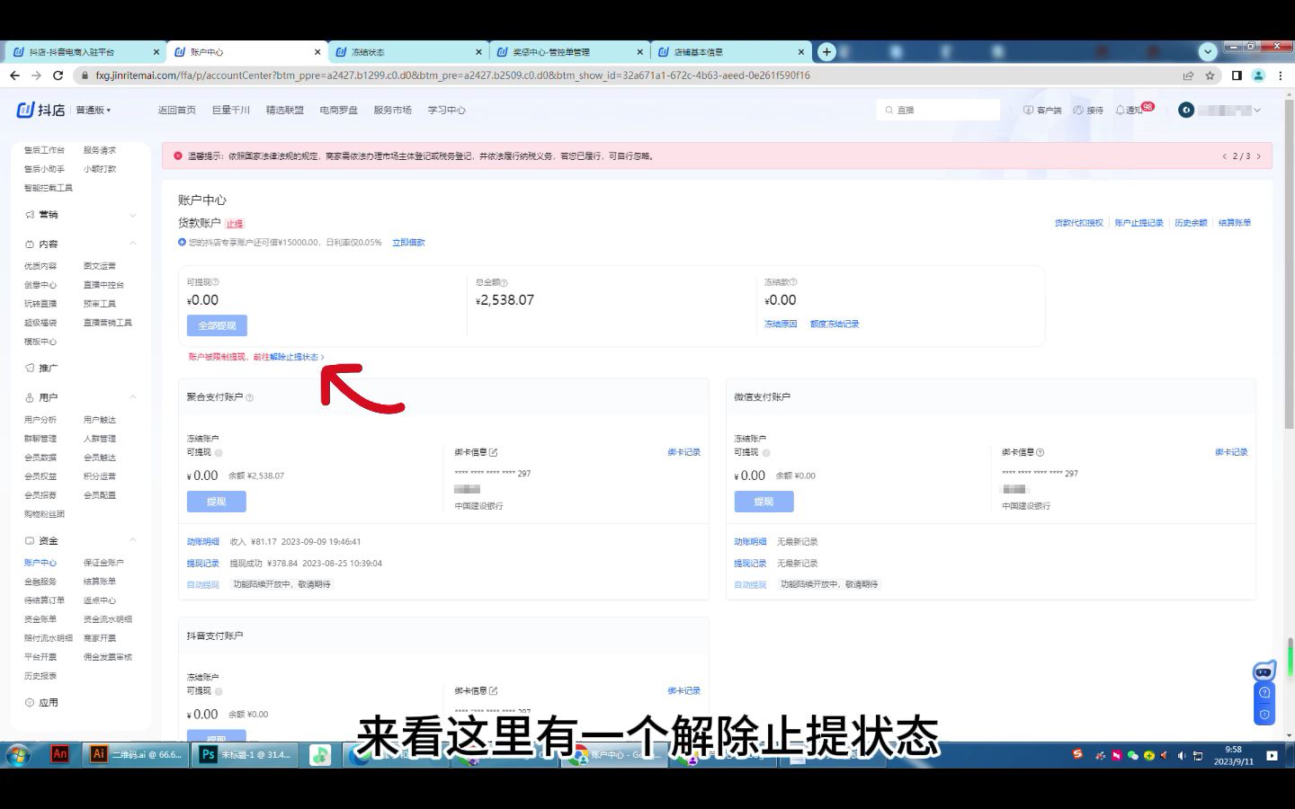
Task: Collapse the 用户 sidebar section
Action: (133, 396)
